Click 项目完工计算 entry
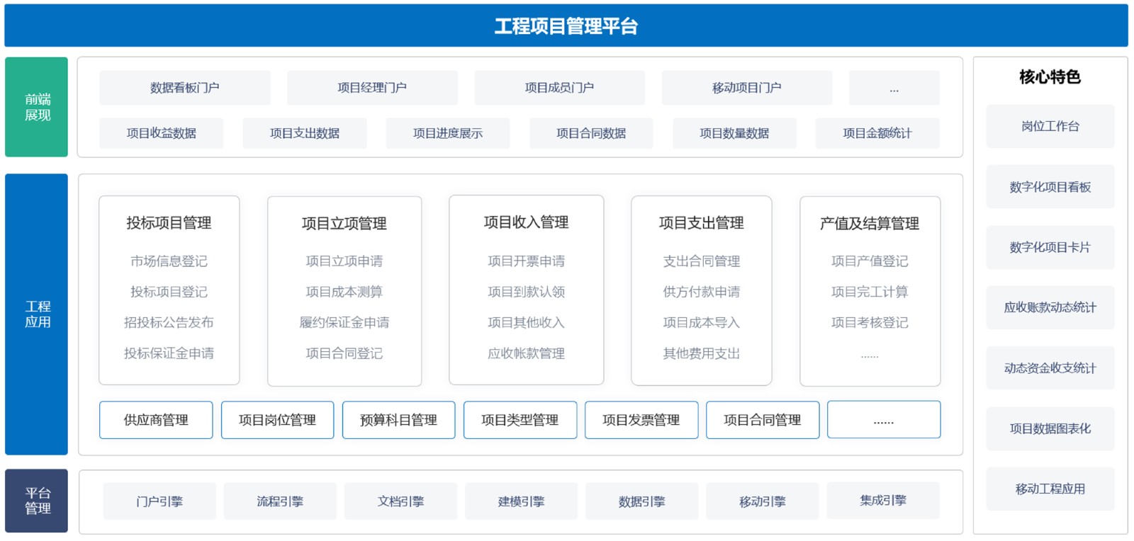 pyautogui.click(x=870, y=292)
